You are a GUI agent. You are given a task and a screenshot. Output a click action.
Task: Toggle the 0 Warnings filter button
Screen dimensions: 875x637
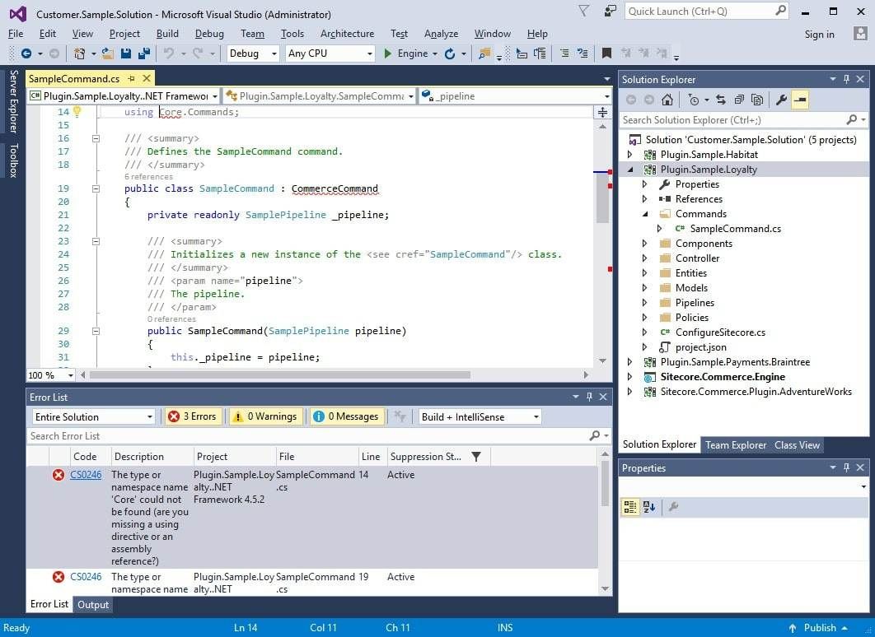[265, 416]
